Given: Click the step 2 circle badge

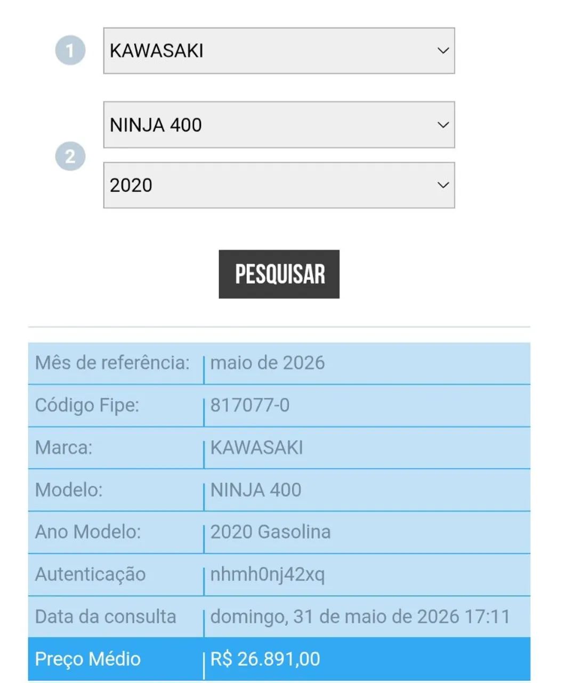Looking at the screenshot, I should (70, 156).
